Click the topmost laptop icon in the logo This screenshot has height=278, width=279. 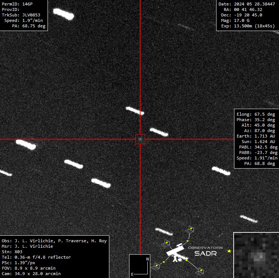(x=190, y=229)
